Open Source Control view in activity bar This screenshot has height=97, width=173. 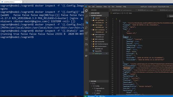pyautogui.click(x=86, y=22)
